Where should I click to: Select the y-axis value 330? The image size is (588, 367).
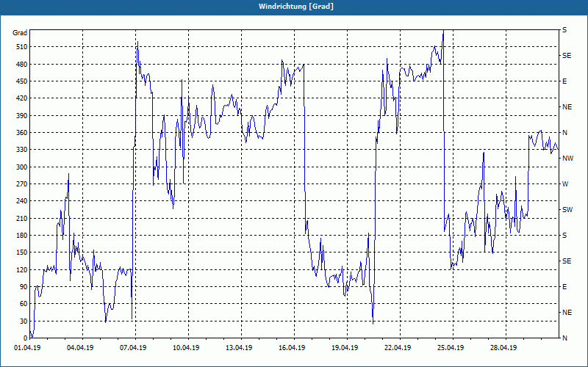tap(22, 150)
